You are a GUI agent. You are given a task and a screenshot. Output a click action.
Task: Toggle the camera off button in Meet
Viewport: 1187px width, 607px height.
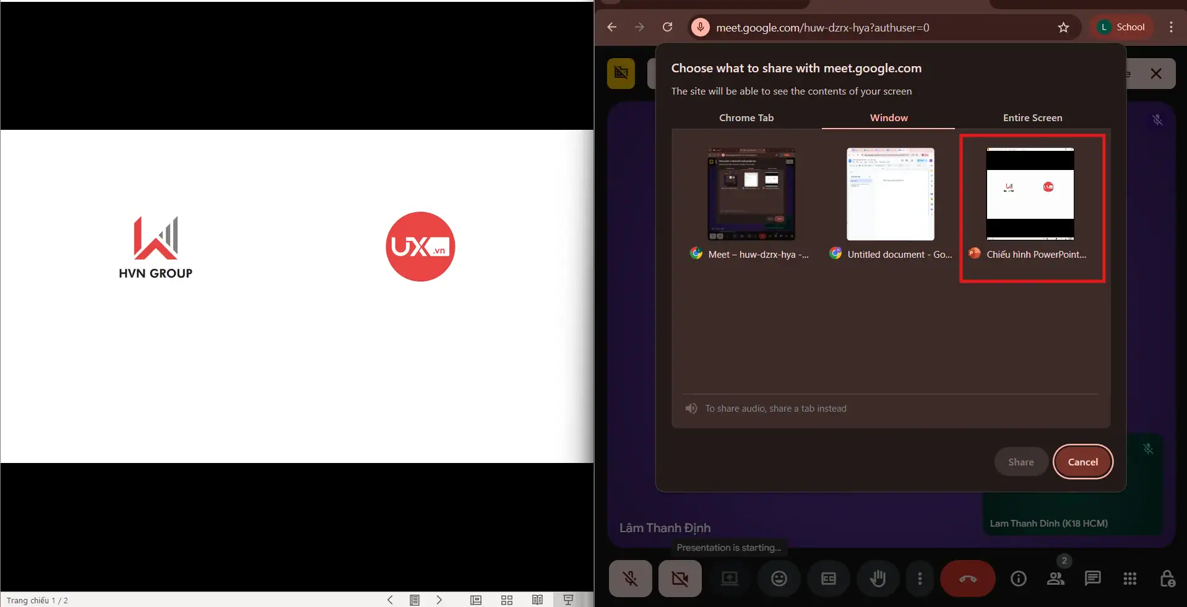[680, 579]
